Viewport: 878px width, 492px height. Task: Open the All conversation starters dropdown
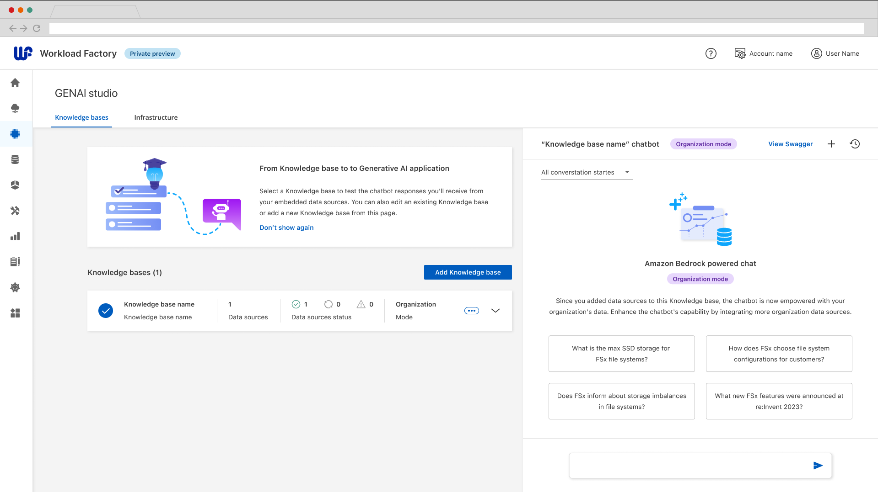click(586, 172)
